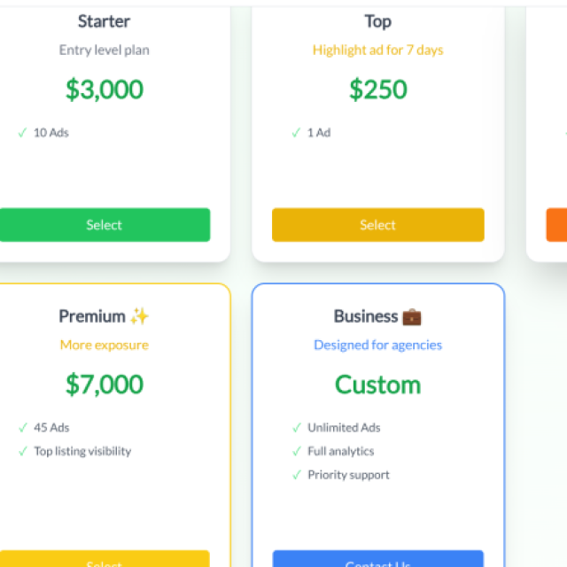567x567 pixels.
Task: Click the checkmark next to 1 Ad
Action: pyautogui.click(x=296, y=133)
